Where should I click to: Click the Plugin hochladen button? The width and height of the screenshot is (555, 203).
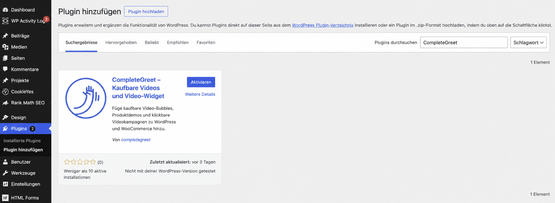coord(146,12)
